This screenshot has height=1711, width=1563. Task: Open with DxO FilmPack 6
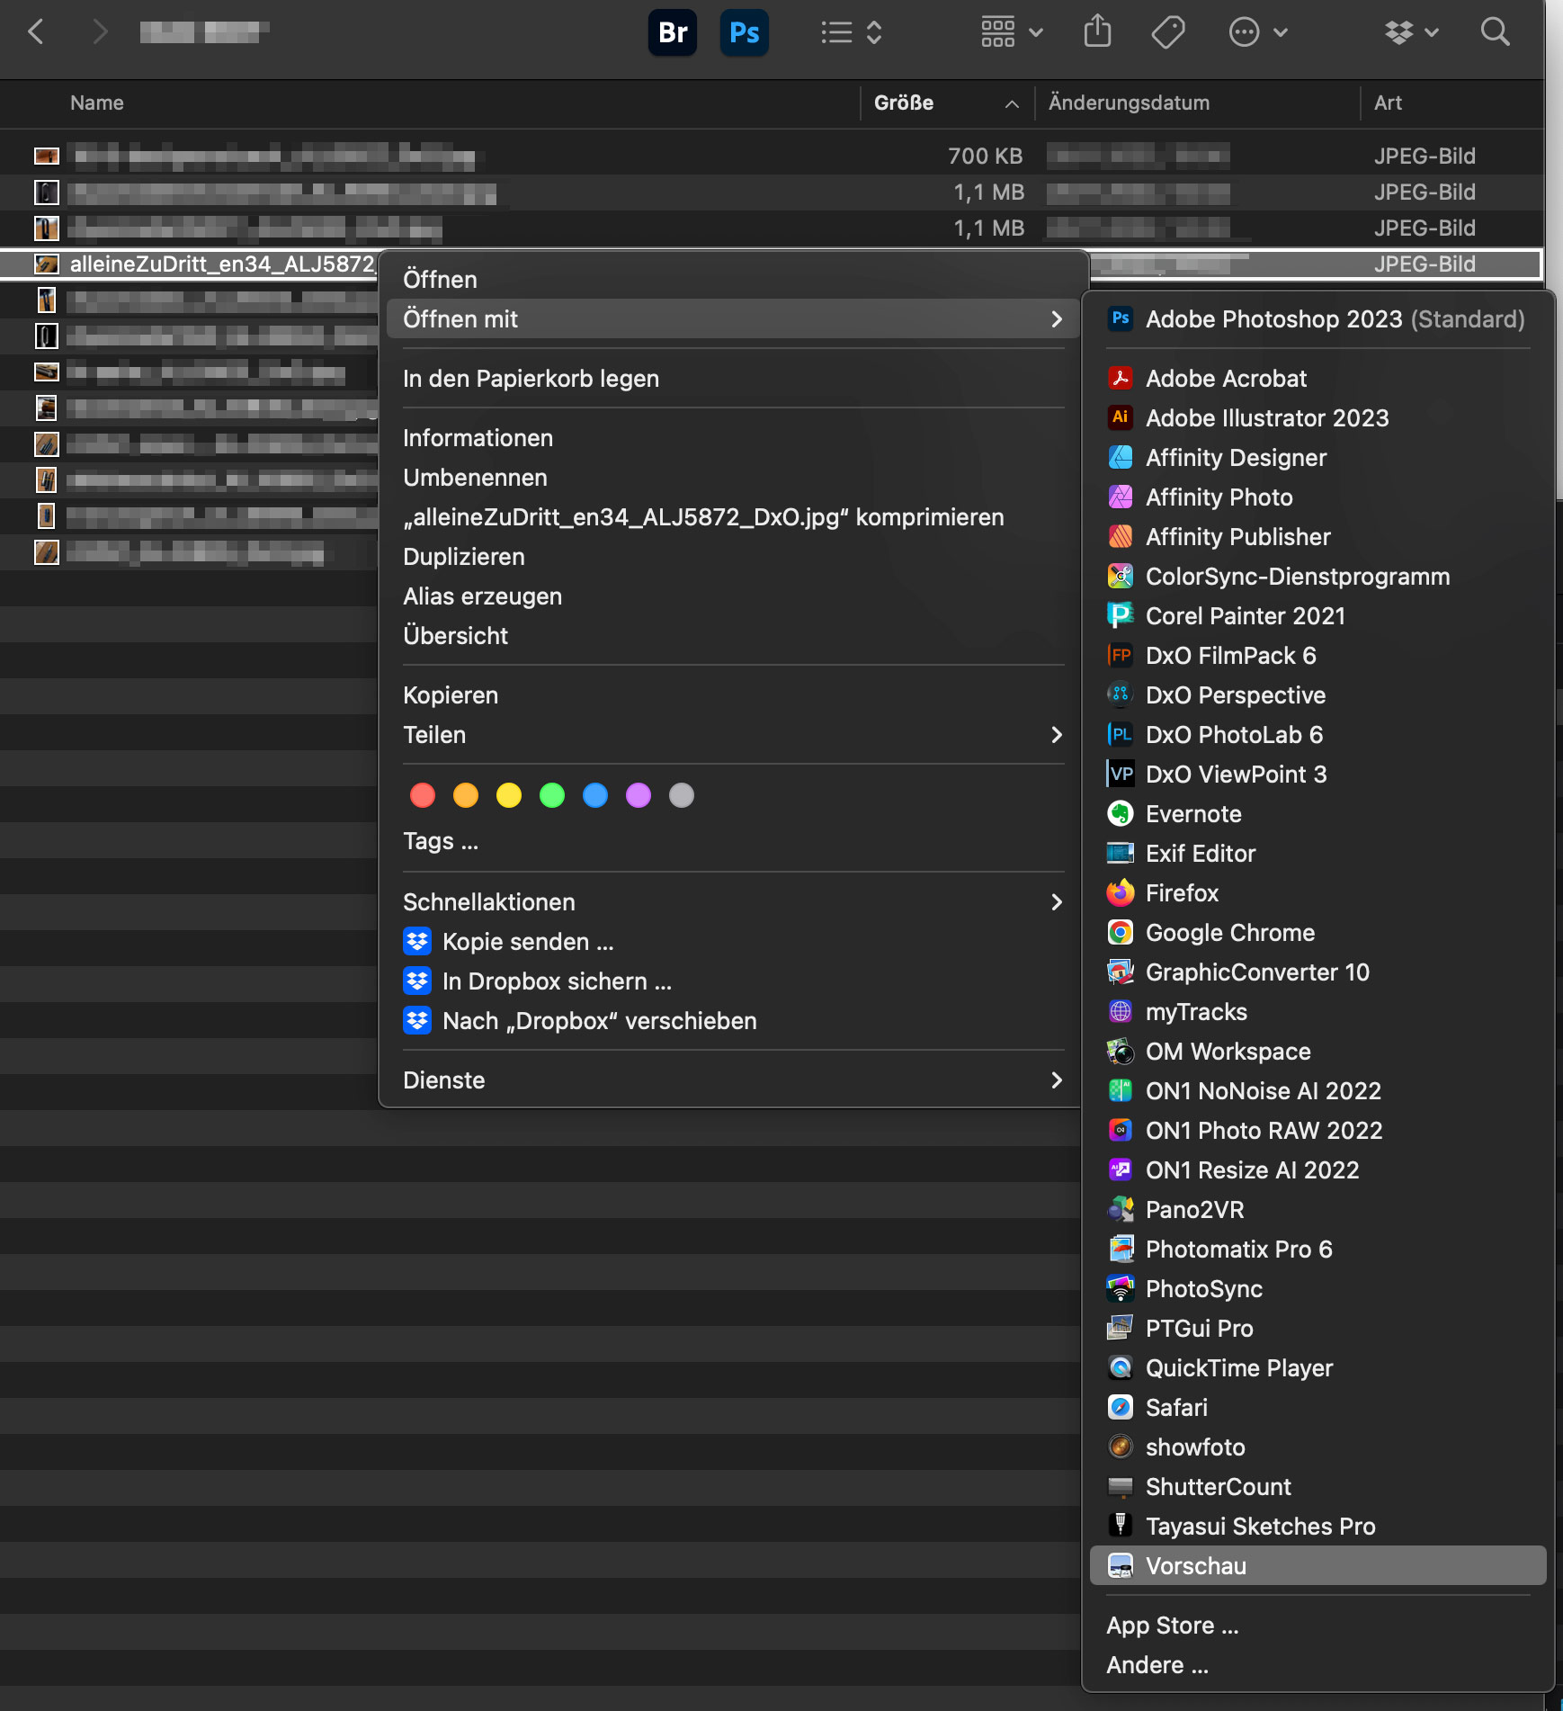tap(1317, 656)
